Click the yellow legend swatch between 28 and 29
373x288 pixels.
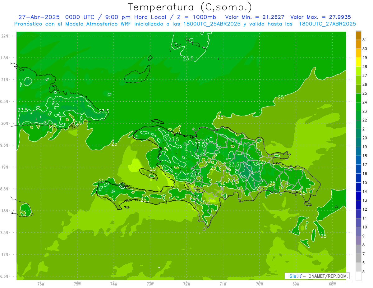358,62
